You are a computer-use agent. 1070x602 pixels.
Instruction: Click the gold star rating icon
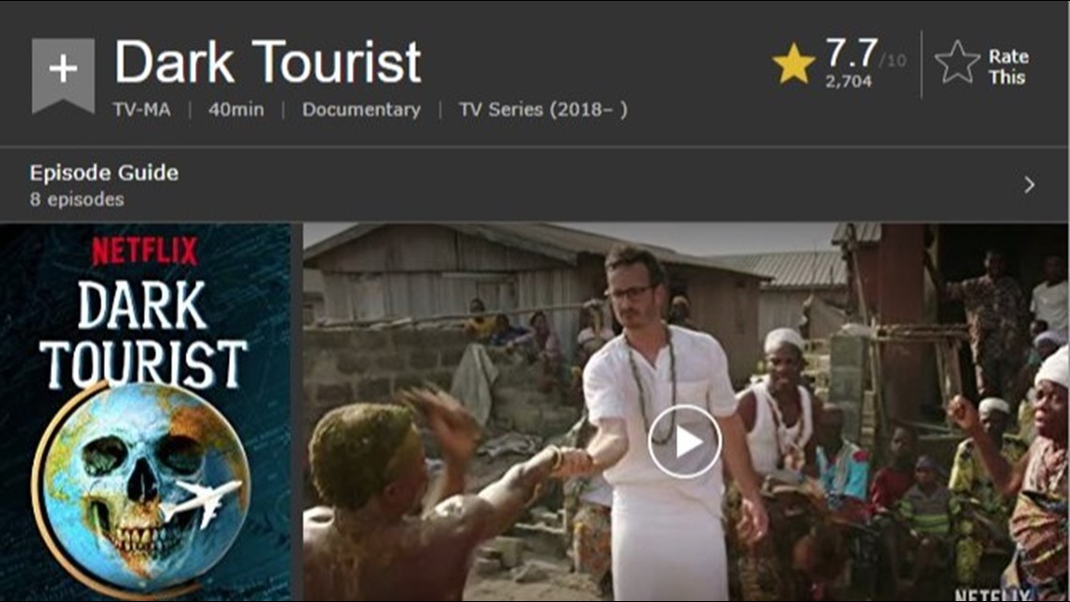pos(794,64)
